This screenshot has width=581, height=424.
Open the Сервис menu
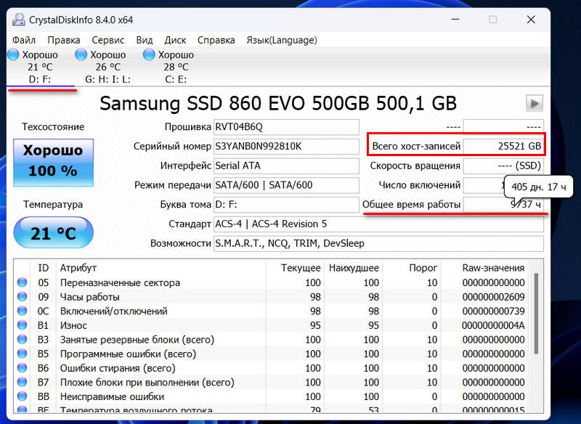click(x=108, y=40)
